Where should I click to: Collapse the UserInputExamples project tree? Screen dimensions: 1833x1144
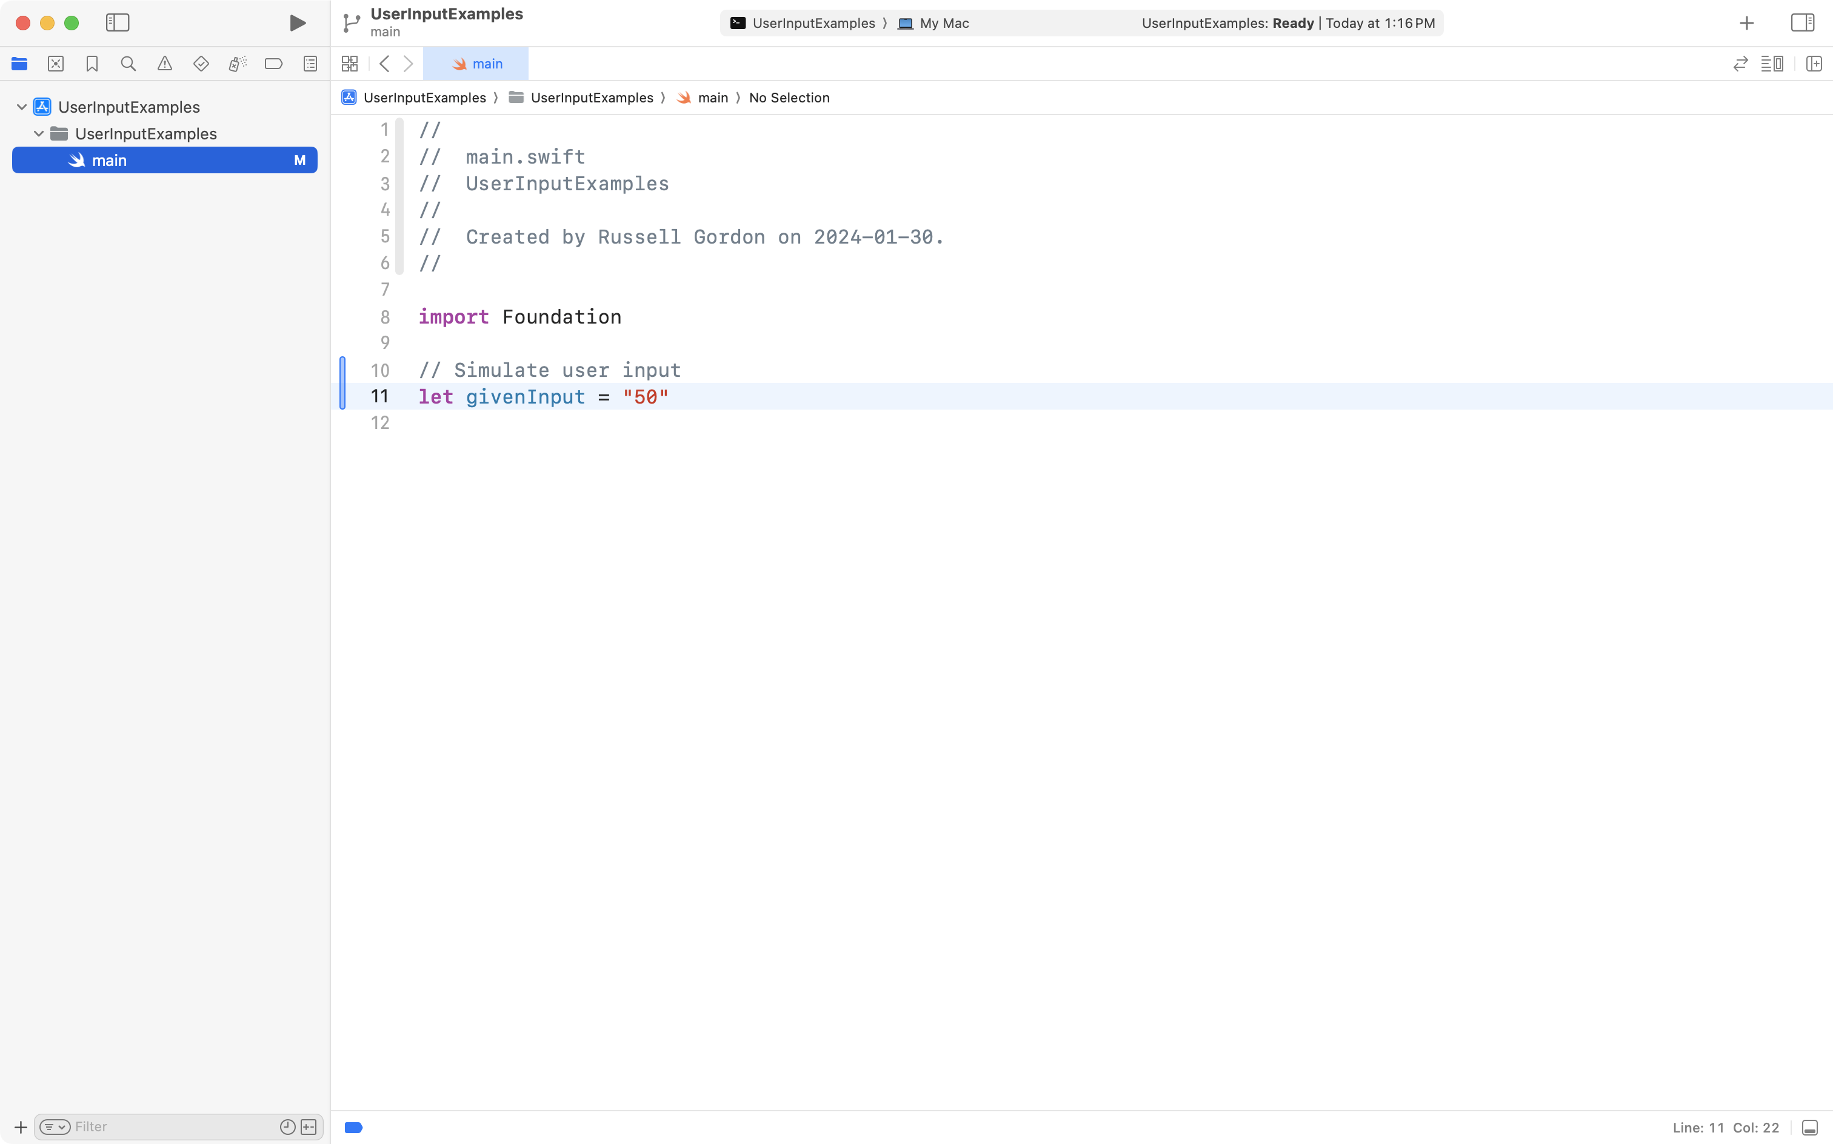(x=21, y=106)
